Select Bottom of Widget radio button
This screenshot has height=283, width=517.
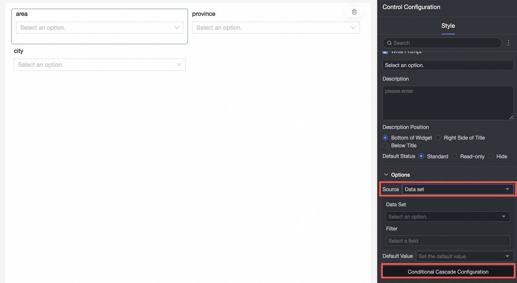(x=385, y=138)
